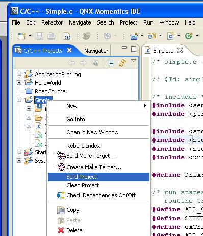Expand the ApplicationProfiling project

pyautogui.click(x=19, y=74)
